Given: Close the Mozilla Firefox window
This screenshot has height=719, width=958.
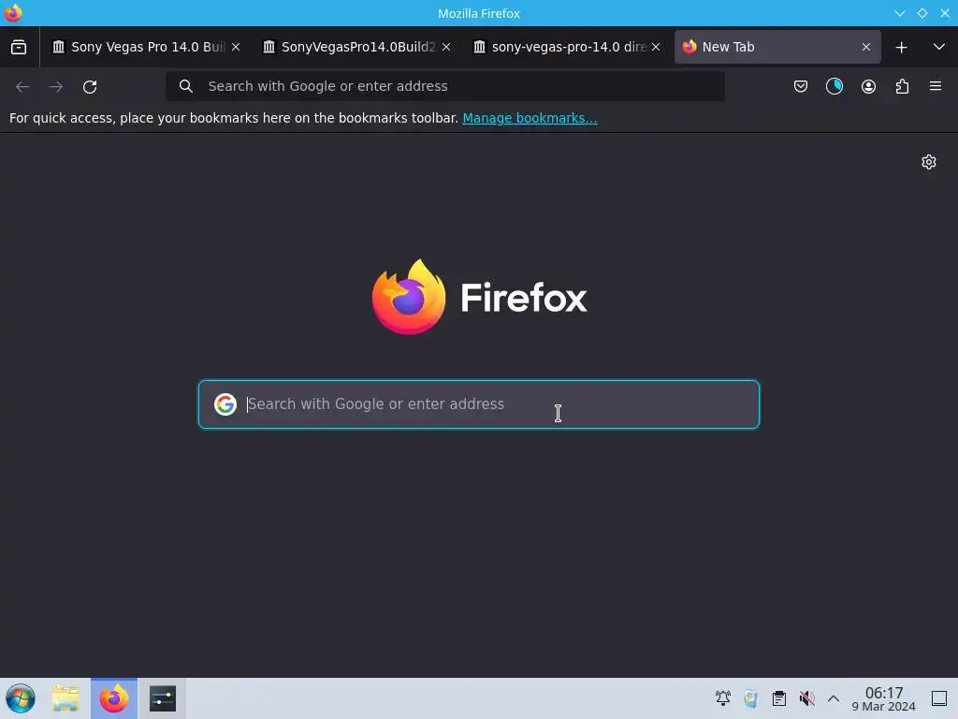Looking at the screenshot, I should (945, 13).
